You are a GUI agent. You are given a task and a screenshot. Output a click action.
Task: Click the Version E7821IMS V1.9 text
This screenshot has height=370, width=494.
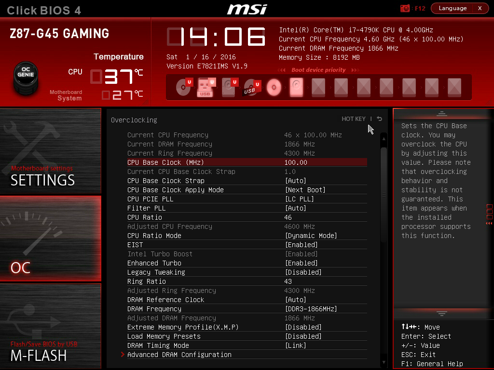[206, 66]
